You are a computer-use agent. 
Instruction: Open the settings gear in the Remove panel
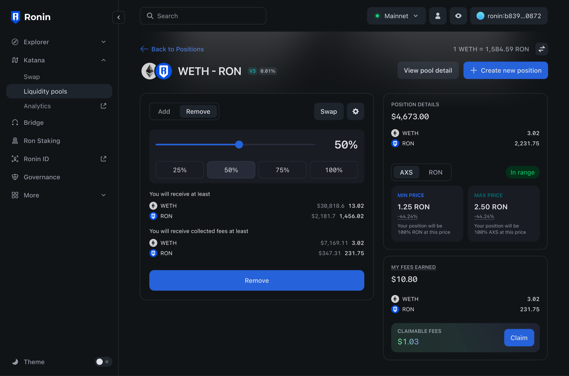tap(355, 111)
